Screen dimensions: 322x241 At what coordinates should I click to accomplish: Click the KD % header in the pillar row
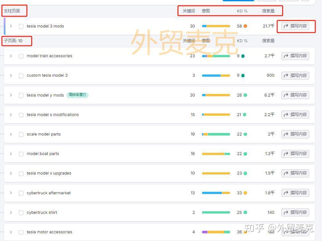pos(242,11)
